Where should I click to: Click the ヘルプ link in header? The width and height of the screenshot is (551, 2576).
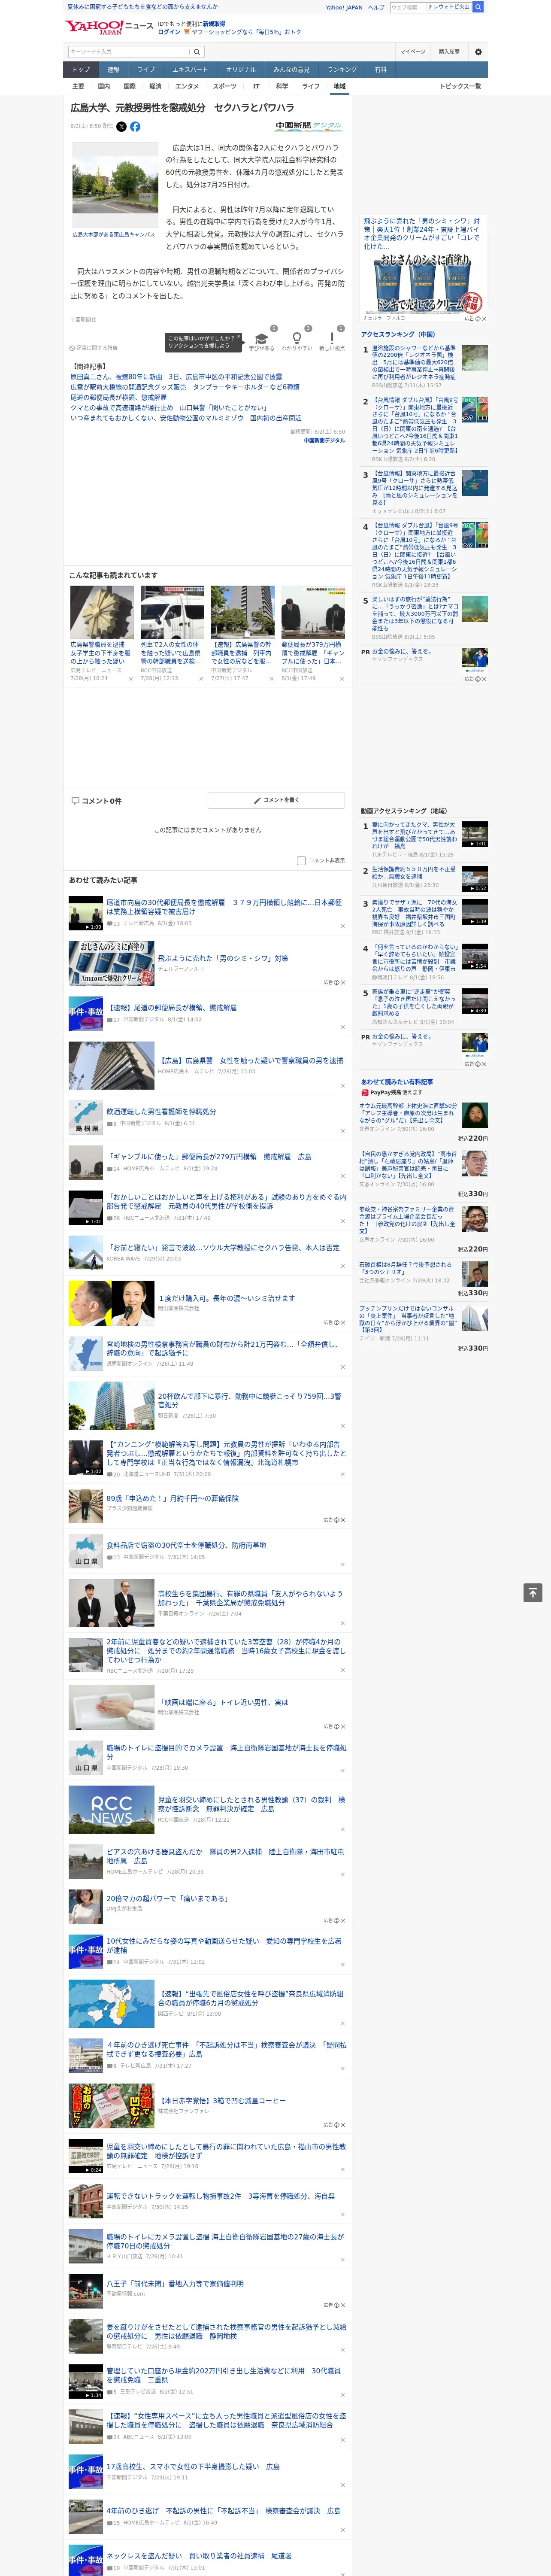(x=376, y=7)
